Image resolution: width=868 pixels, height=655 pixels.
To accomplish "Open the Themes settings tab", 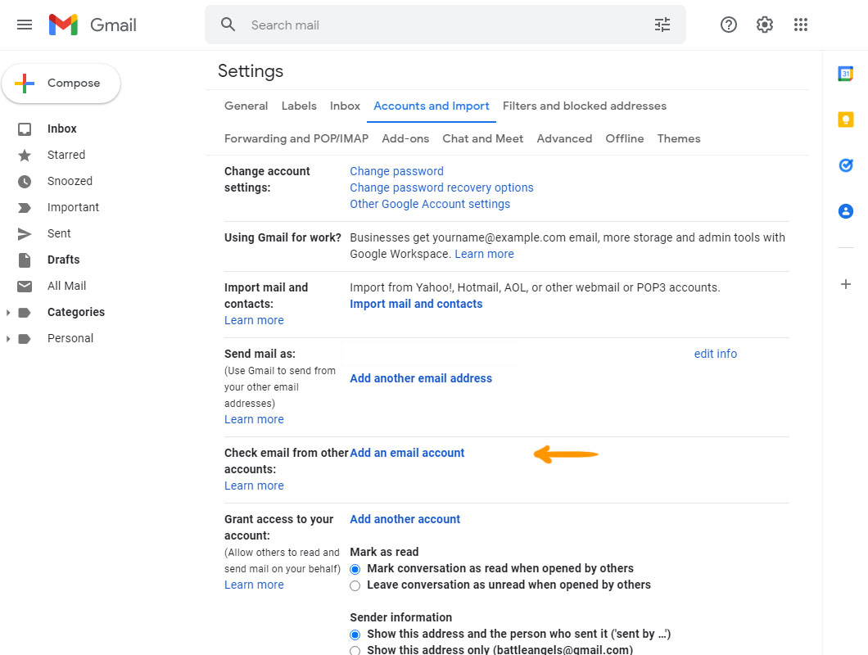I will [679, 138].
